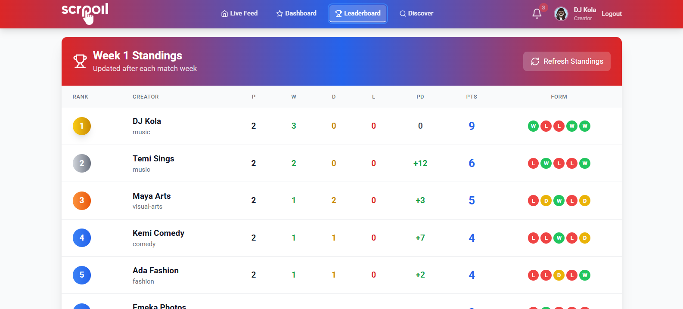This screenshot has height=309, width=683.
Task: Click the Scrpoll logo
Action: [x=85, y=14]
